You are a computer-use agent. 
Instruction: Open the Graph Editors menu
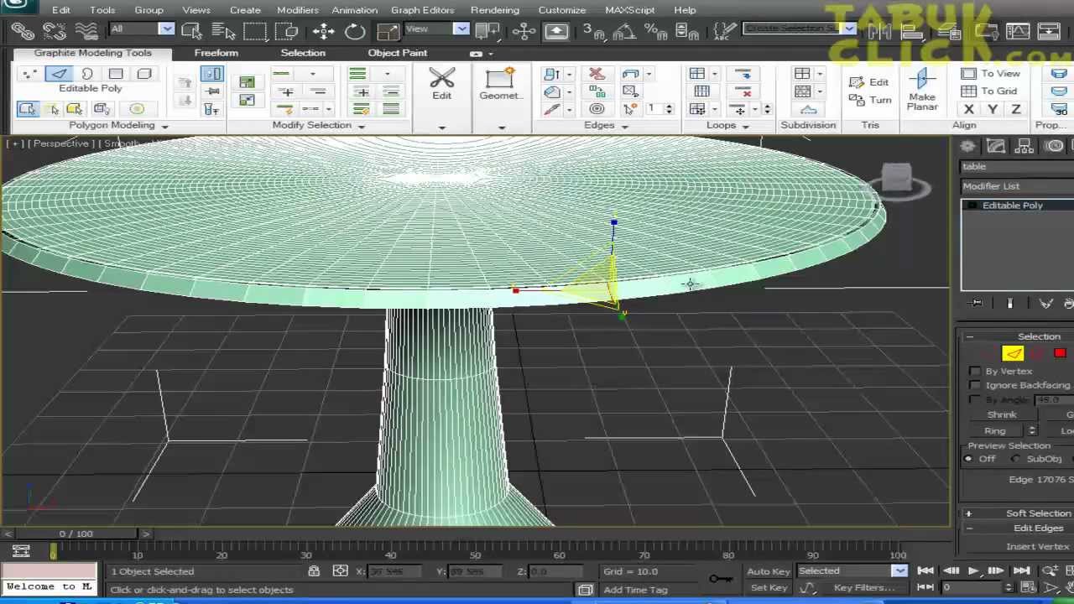point(422,10)
